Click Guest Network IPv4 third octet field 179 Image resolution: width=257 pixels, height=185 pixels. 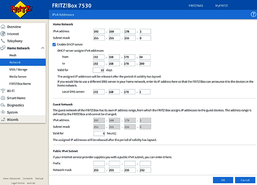(130, 120)
